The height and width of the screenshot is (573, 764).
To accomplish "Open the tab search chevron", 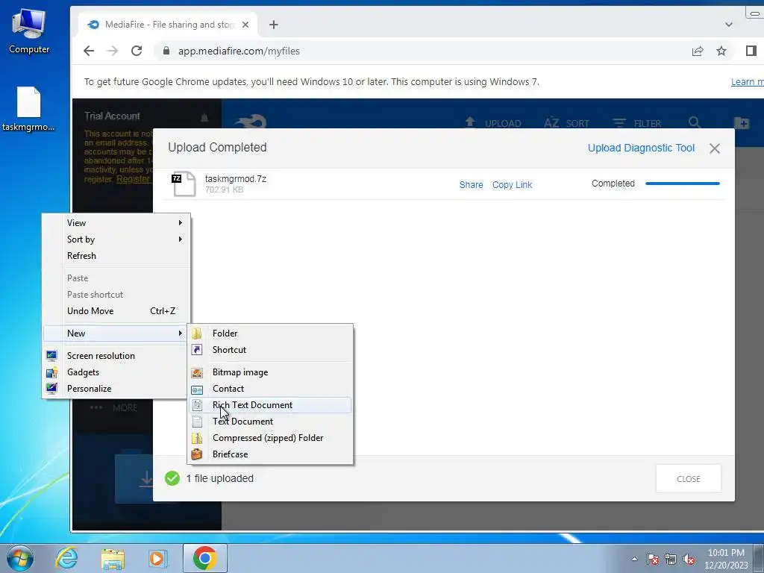I will pos(728,25).
